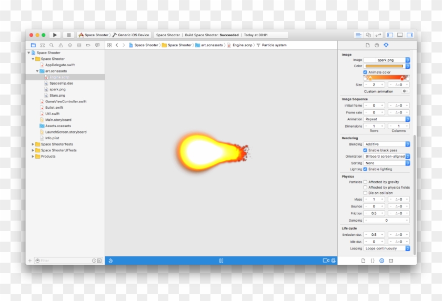This screenshot has width=442, height=301.
Task: Click the Filter field in navigator
Action: point(64,261)
